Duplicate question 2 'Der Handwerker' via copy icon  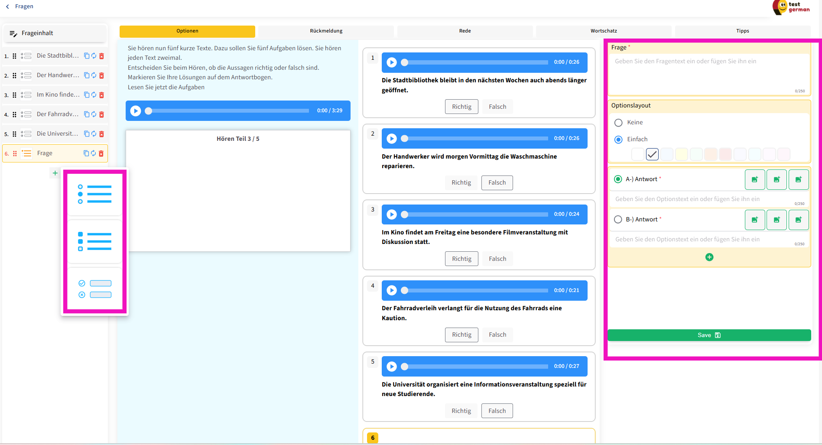(87, 75)
